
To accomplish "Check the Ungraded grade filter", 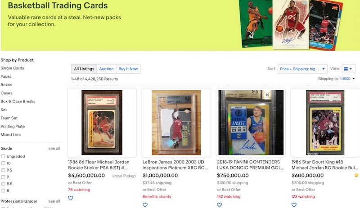I will coord(3,156).
